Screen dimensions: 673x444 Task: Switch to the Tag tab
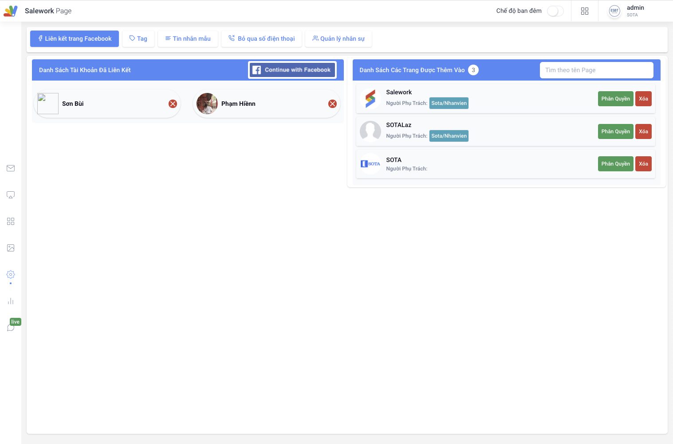(138, 39)
